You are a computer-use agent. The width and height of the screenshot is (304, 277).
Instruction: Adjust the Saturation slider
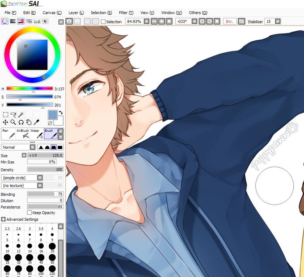tap(30, 97)
